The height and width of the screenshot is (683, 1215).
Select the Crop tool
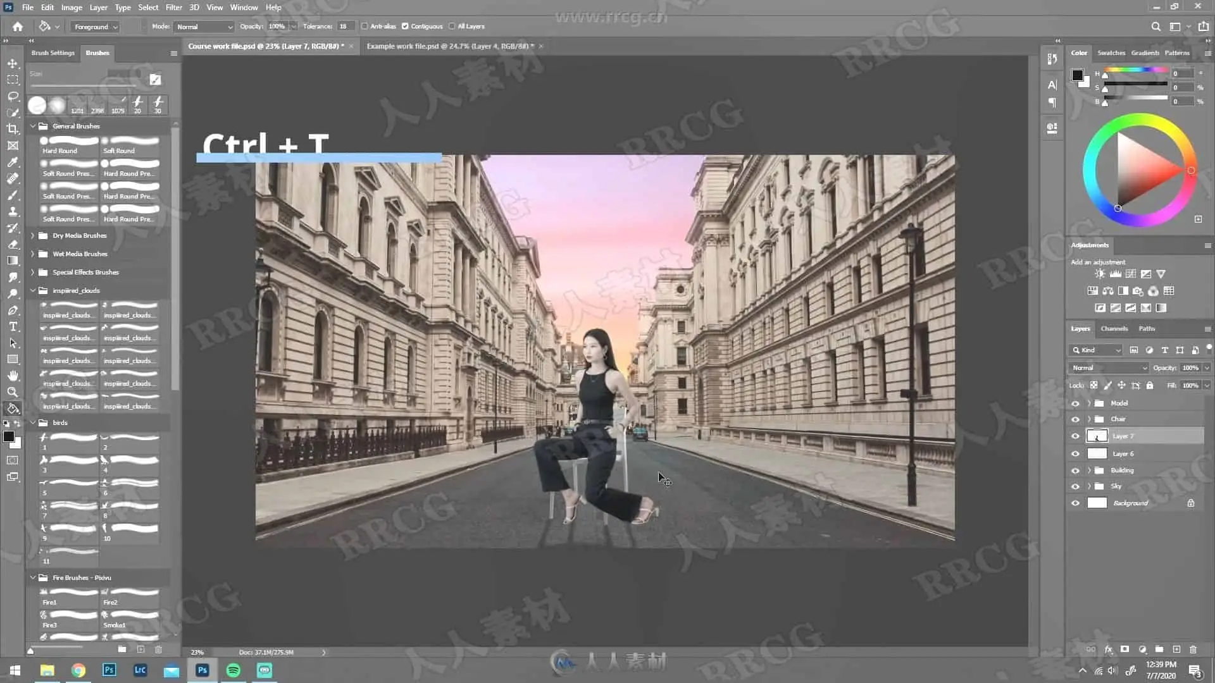point(13,129)
